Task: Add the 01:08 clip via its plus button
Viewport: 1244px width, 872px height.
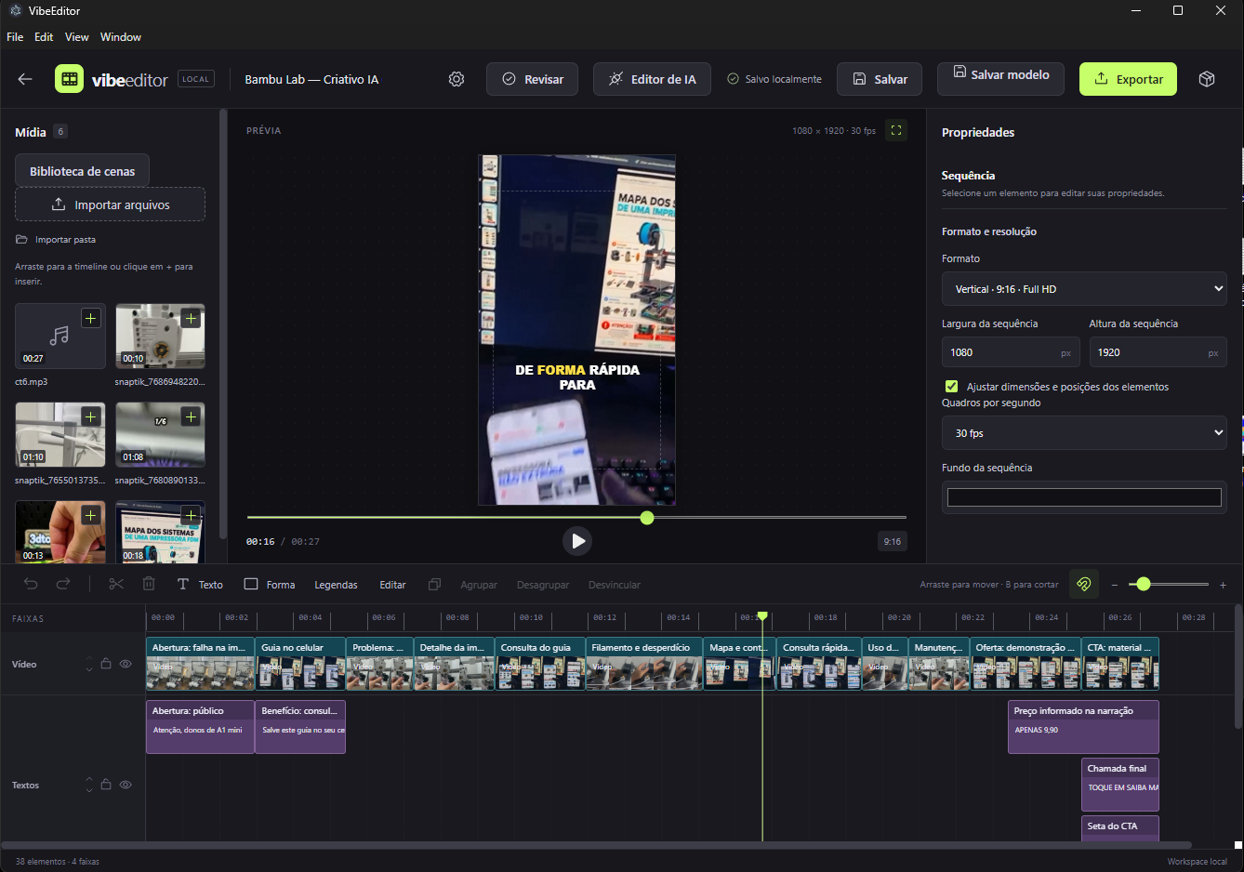Action: pyautogui.click(x=191, y=417)
